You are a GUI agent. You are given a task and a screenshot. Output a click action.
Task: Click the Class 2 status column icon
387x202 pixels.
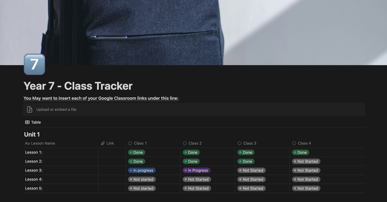[x=185, y=143]
